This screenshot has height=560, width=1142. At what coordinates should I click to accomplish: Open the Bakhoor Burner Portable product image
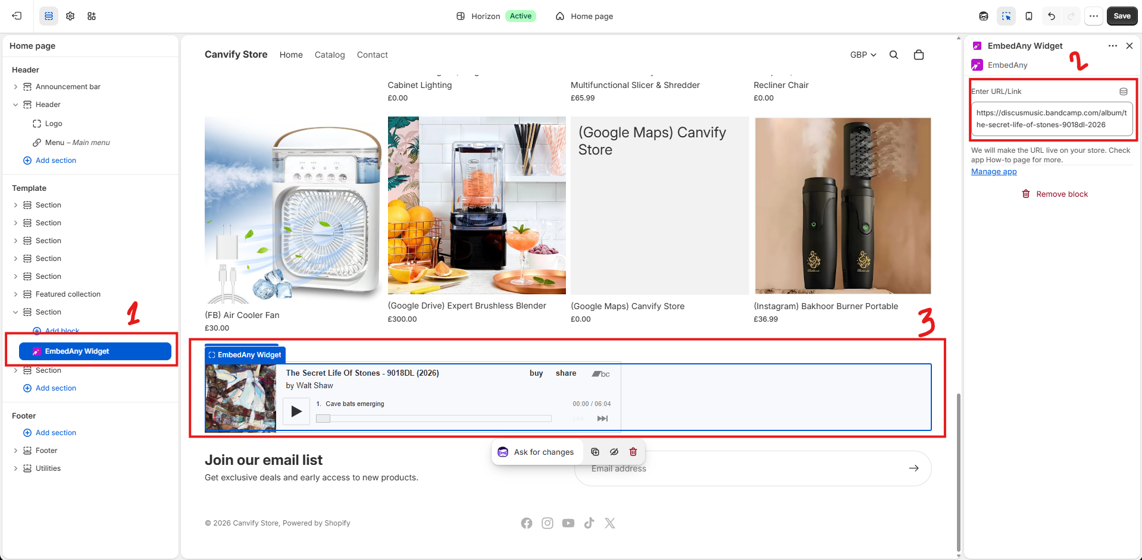coord(843,206)
